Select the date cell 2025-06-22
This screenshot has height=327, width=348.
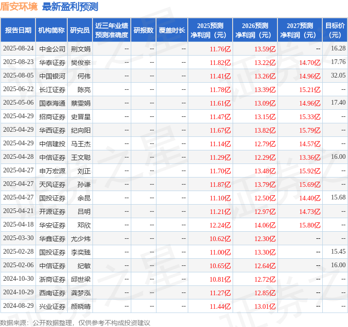(18, 89)
